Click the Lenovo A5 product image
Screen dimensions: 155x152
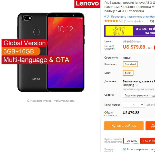pos(51,52)
